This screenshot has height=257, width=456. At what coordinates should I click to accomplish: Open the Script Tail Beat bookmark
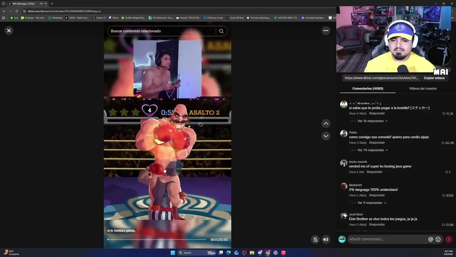[x=235, y=18]
